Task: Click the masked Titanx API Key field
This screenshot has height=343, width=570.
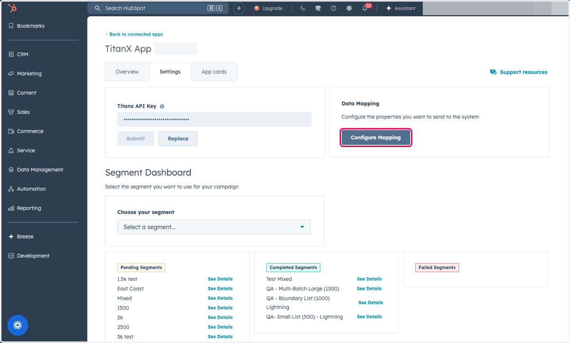Action: (214, 119)
